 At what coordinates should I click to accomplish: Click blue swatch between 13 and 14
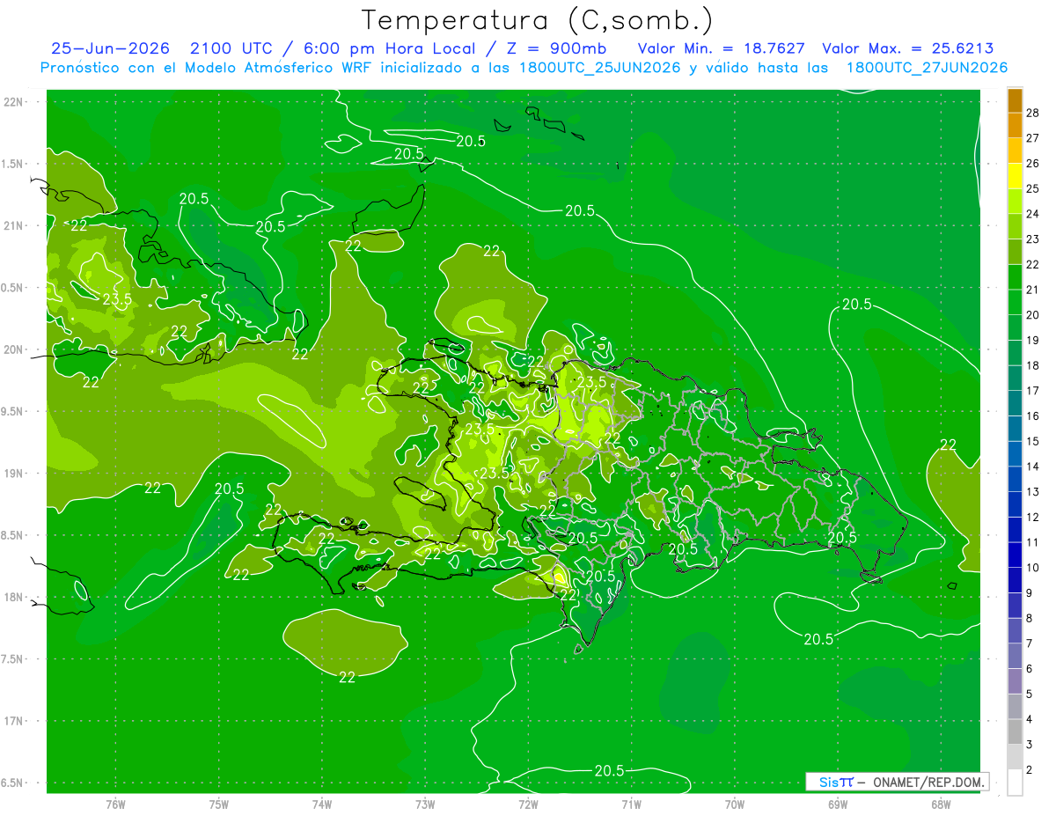tap(1015, 480)
